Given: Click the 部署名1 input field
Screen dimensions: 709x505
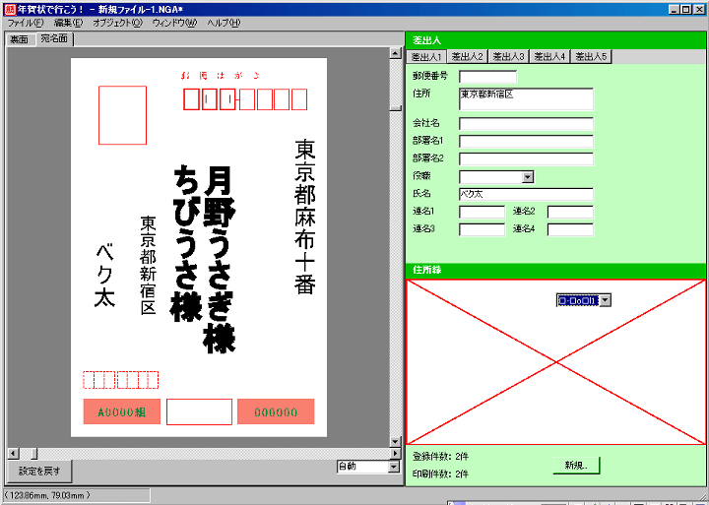Looking at the screenshot, I should tap(526, 142).
